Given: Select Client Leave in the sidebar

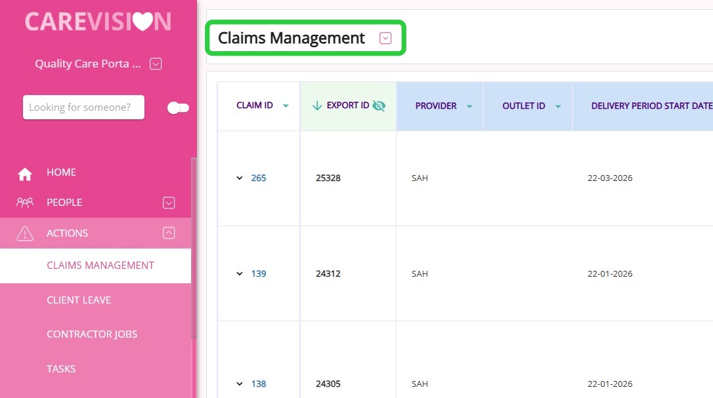Looking at the screenshot, I should click(x=79, y=300).
